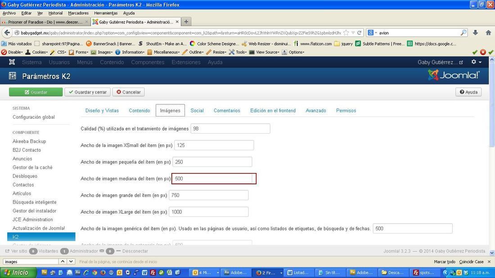Open the Miscellaneous menu in Web Developer toolbar
This screenshot has height=278, width=495.
click(x=163, y=52)
